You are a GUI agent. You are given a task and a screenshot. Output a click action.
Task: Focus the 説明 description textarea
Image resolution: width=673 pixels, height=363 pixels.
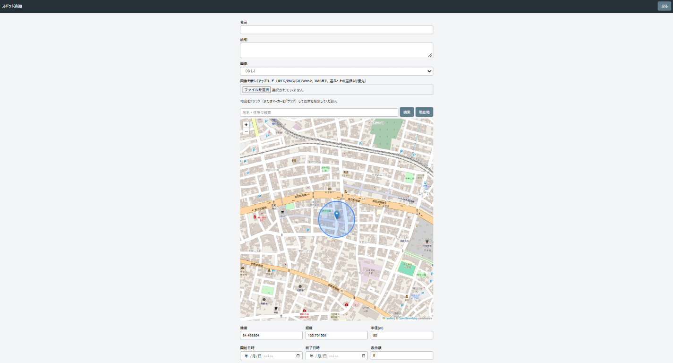tap(336, 50)
